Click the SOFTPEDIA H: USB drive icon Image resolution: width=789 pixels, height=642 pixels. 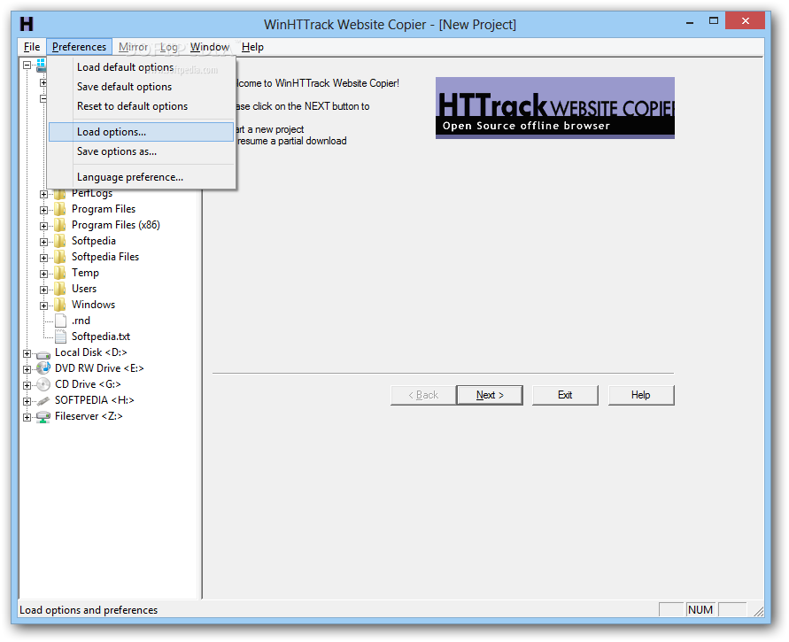point(43,400)
